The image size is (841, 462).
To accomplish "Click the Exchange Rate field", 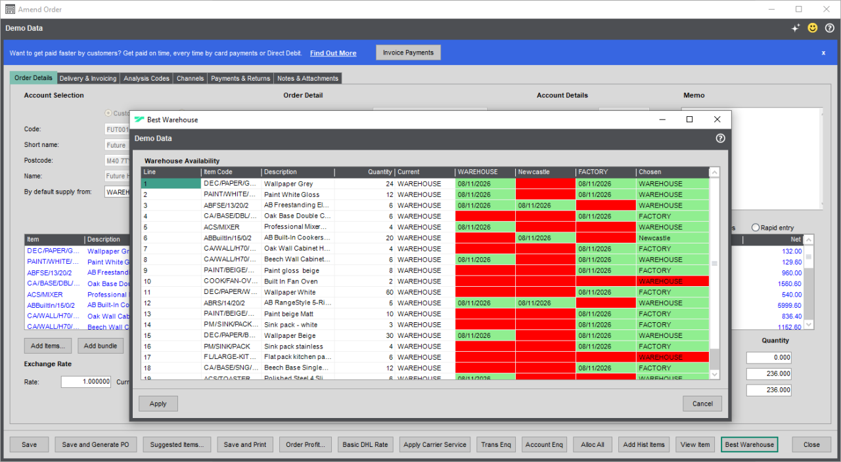I will tap(85, 382).
